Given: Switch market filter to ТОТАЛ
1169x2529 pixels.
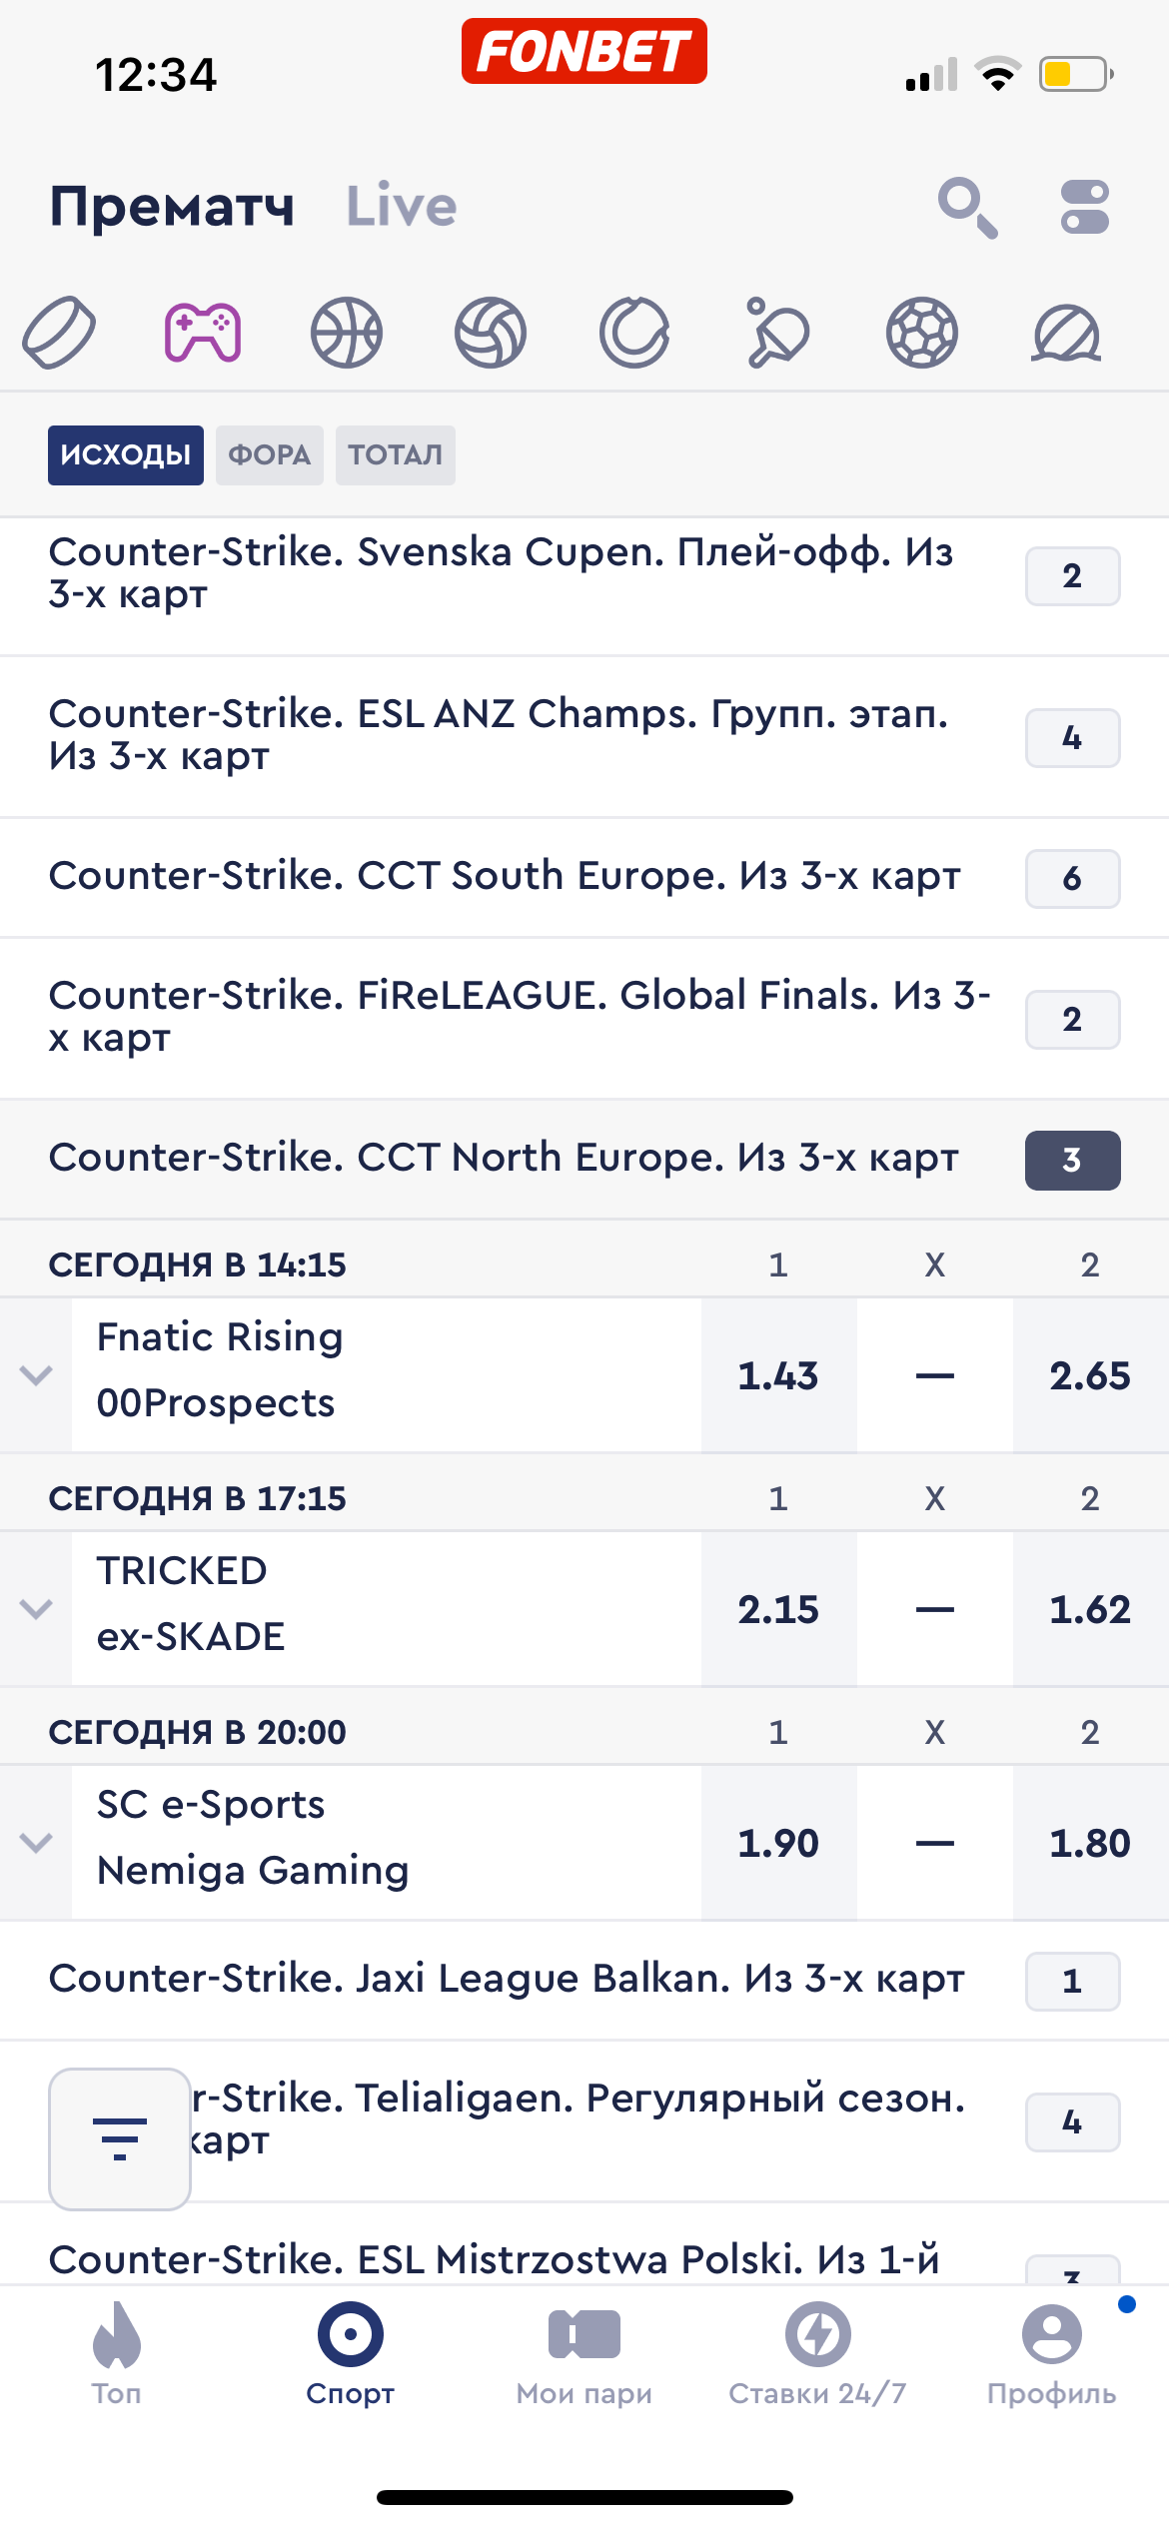Looking at the screenshot, I should tap(396, 455).
